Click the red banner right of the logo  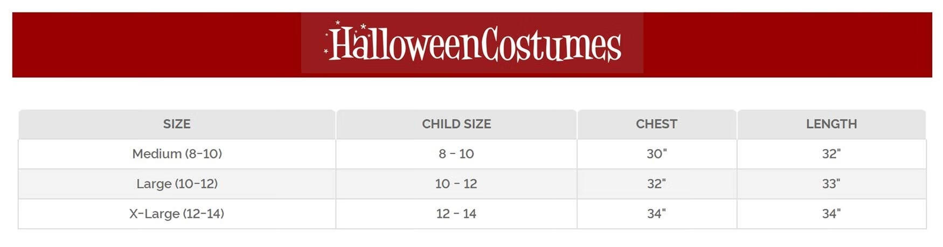coord(787,45)
